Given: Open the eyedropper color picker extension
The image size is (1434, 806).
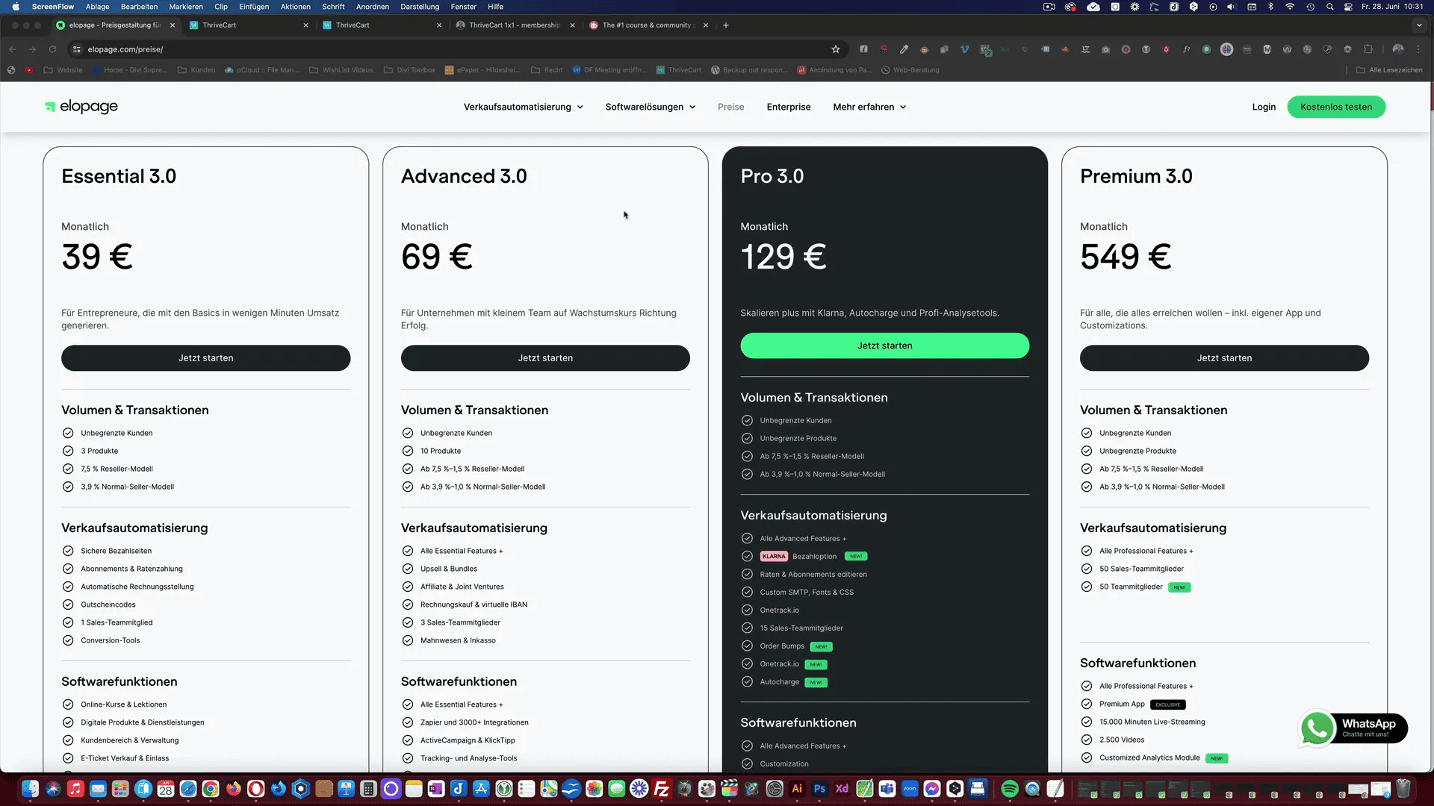Looking at the screenshot, I should click(904, 49).
